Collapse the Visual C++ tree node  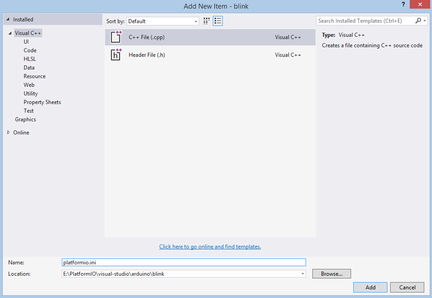(x=10, y=33)
